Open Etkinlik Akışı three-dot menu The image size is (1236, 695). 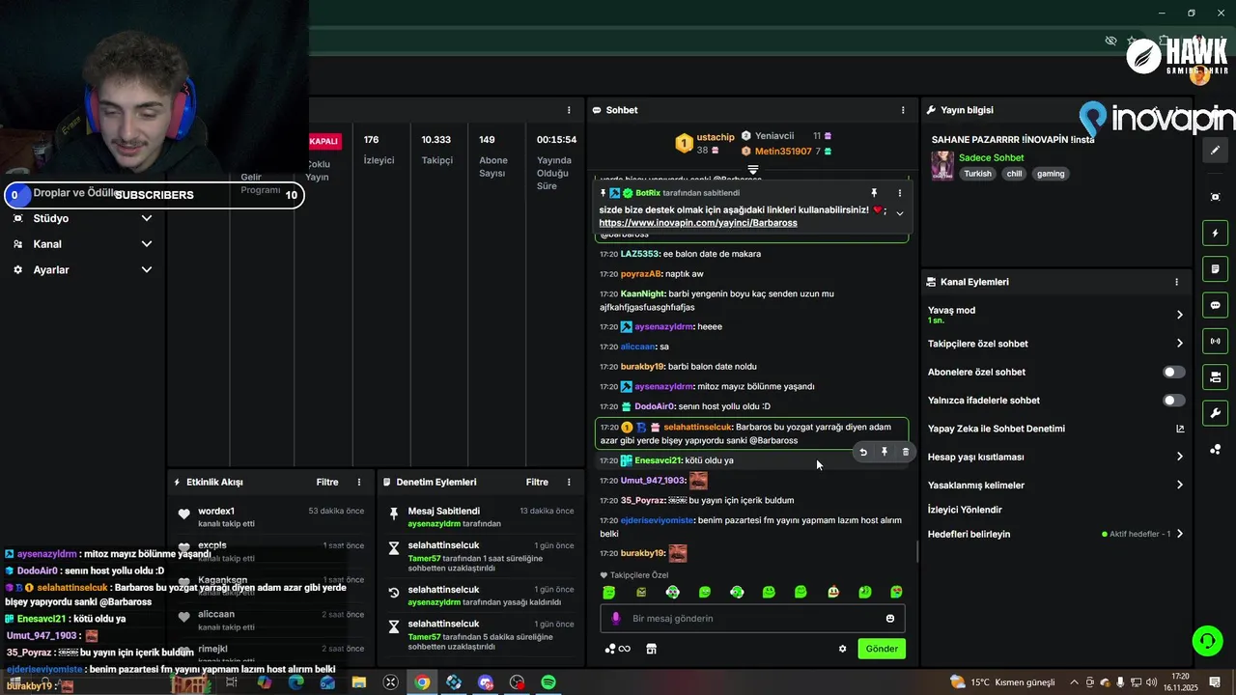click(x=359, y=482)
